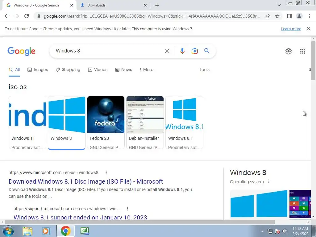Switch to the Downloads tab
The width and height of the screenshot is (316, 237).
114,5
